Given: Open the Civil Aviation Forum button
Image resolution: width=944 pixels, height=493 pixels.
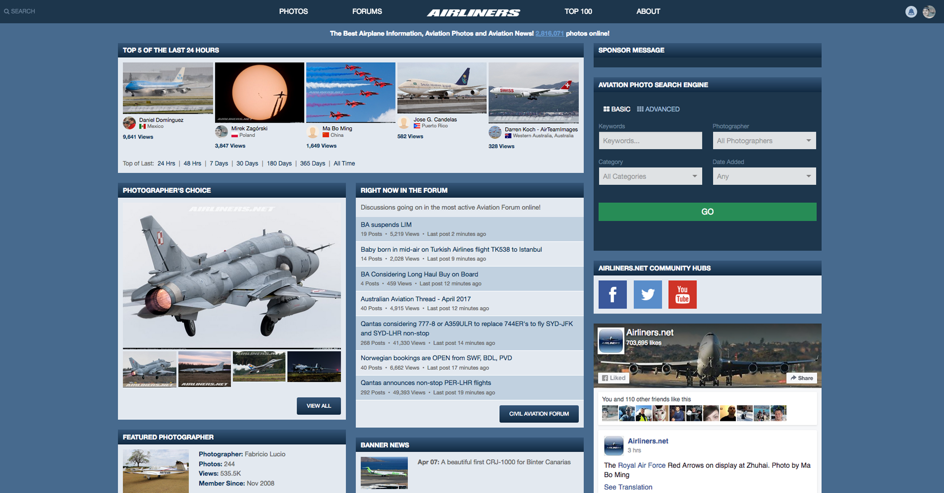Looking at the screenshot, I should tap(539, 414).
